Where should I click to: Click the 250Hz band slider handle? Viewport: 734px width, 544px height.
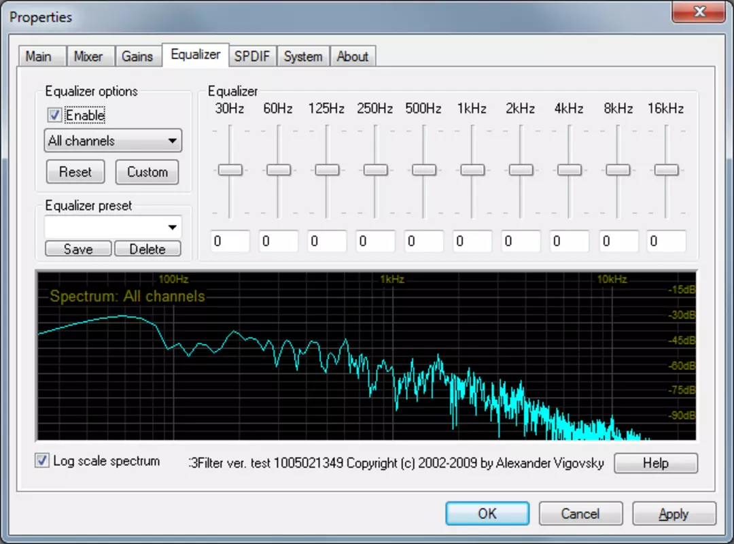(376, 169)
